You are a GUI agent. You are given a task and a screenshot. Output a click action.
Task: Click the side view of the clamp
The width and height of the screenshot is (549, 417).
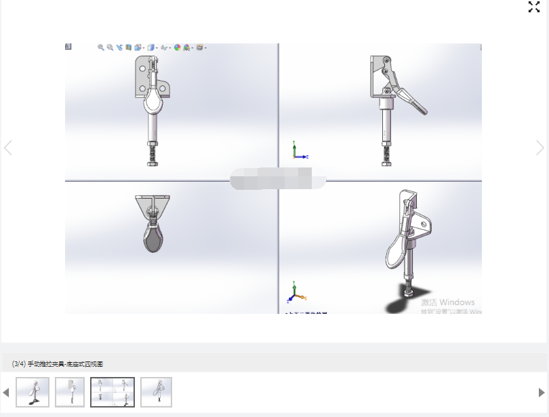(399, 111)
